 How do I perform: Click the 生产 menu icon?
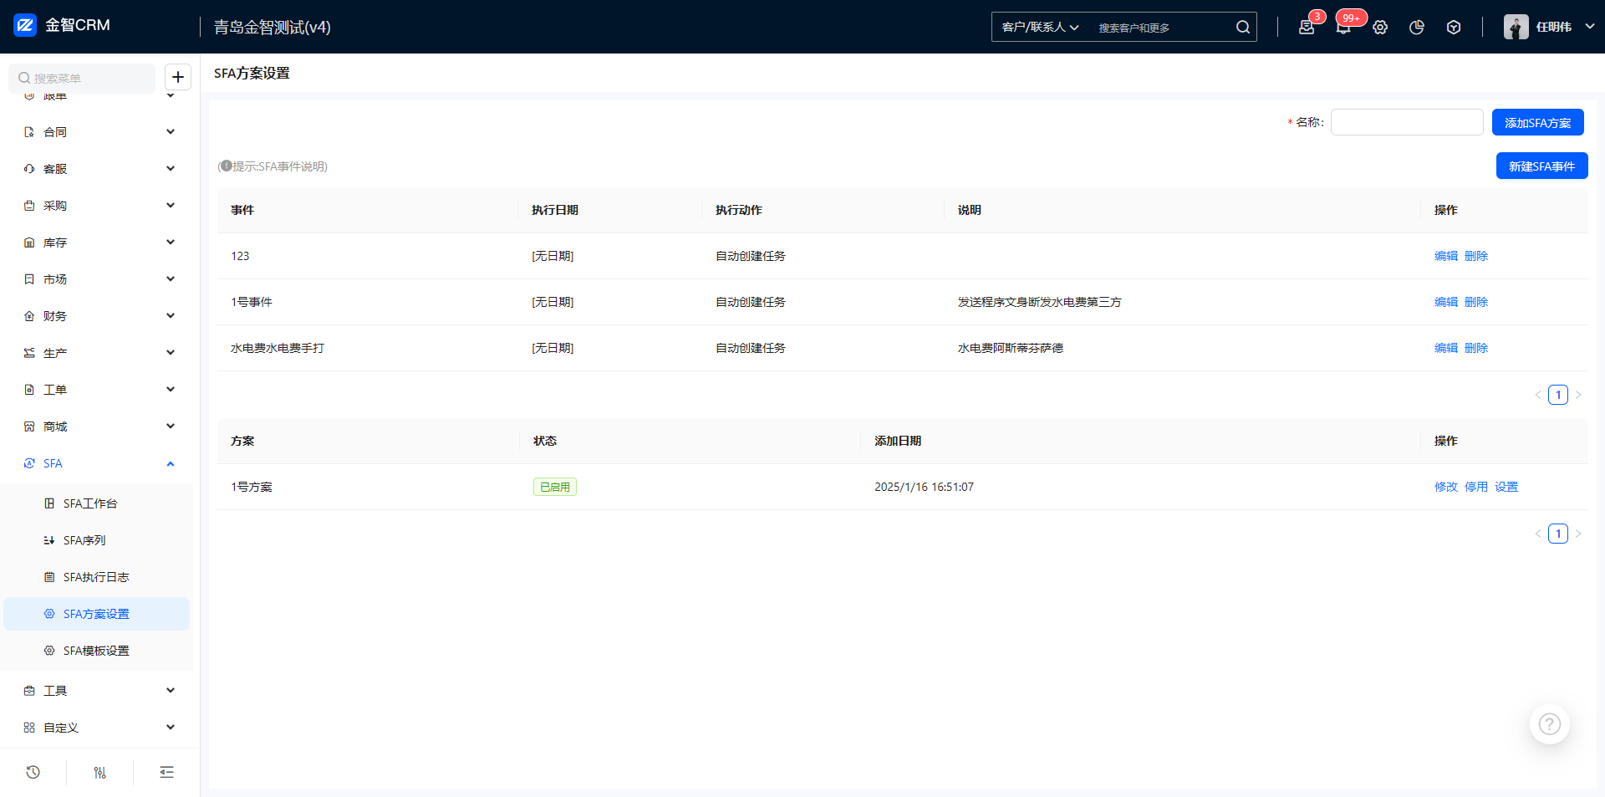click(29, 353)
